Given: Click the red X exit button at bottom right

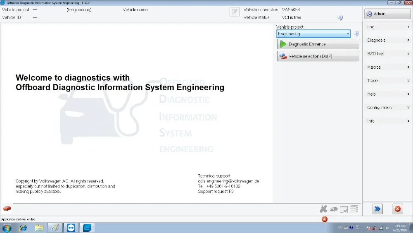Looking at the screenshot, I should click(x=397, y=209).
